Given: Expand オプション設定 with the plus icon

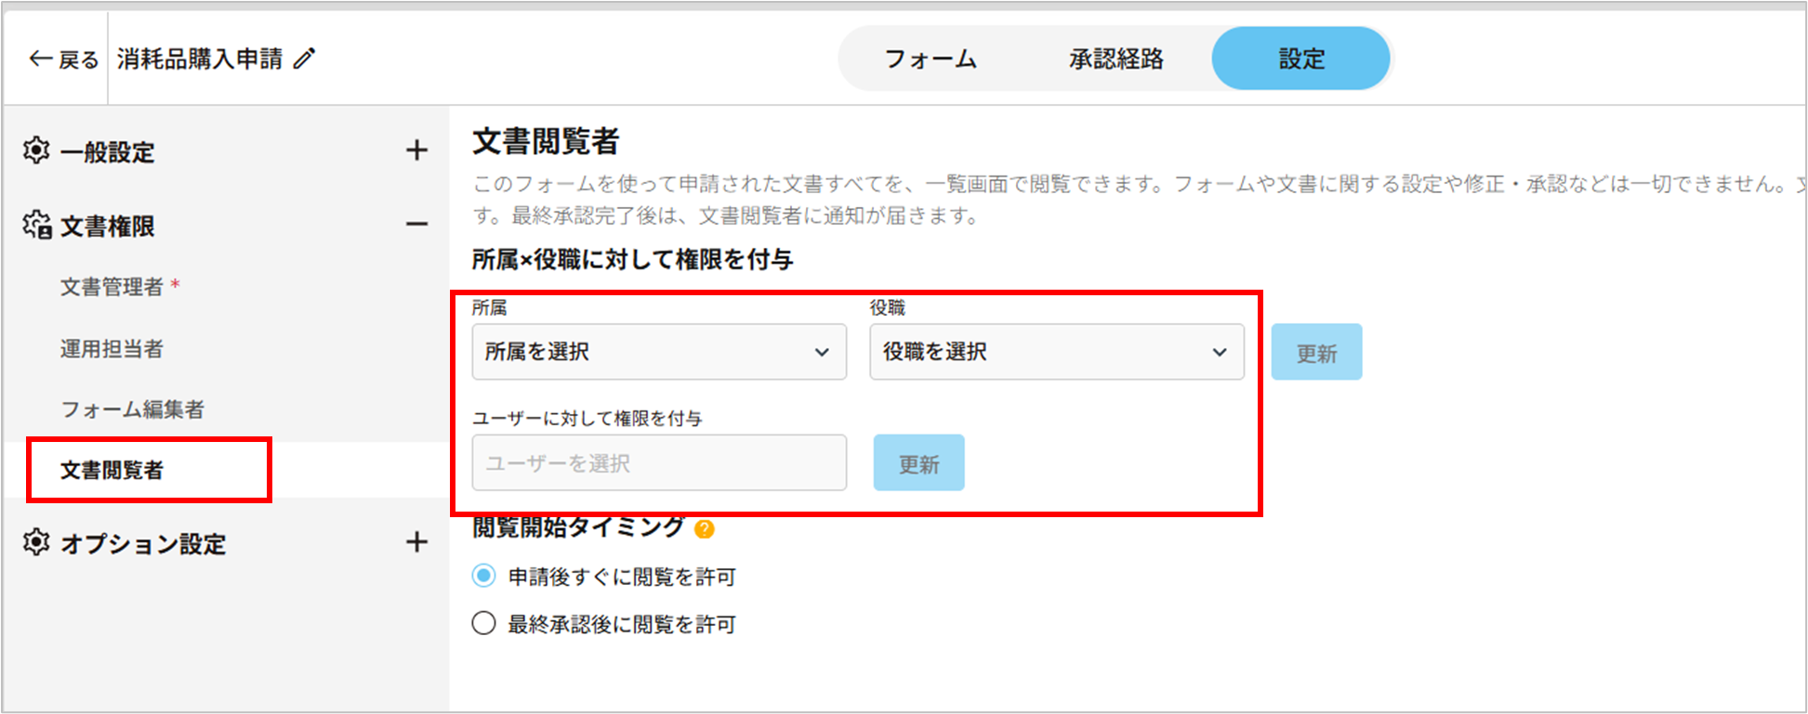Looking at the screenshot, I should (416, 542).
